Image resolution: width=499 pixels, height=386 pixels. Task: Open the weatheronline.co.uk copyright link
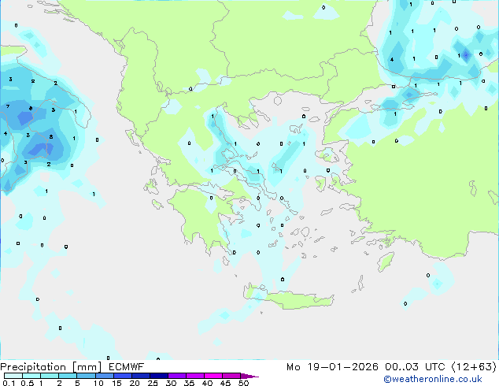click(x=433, y=379)
